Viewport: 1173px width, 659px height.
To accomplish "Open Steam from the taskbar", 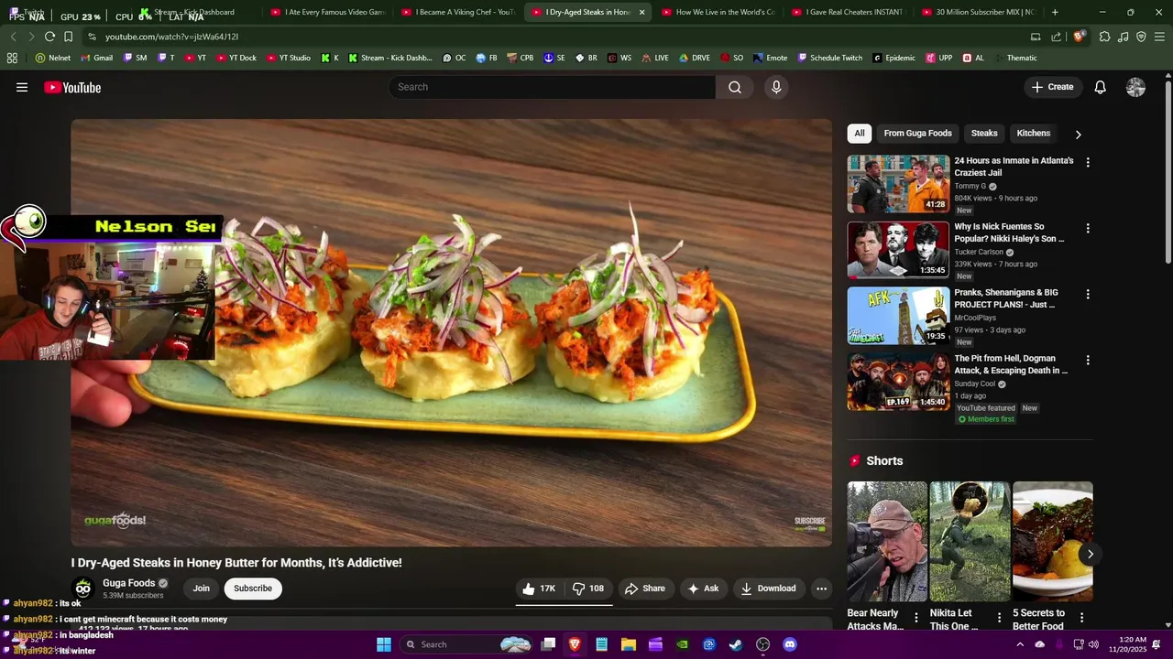I will pos(735,644).
